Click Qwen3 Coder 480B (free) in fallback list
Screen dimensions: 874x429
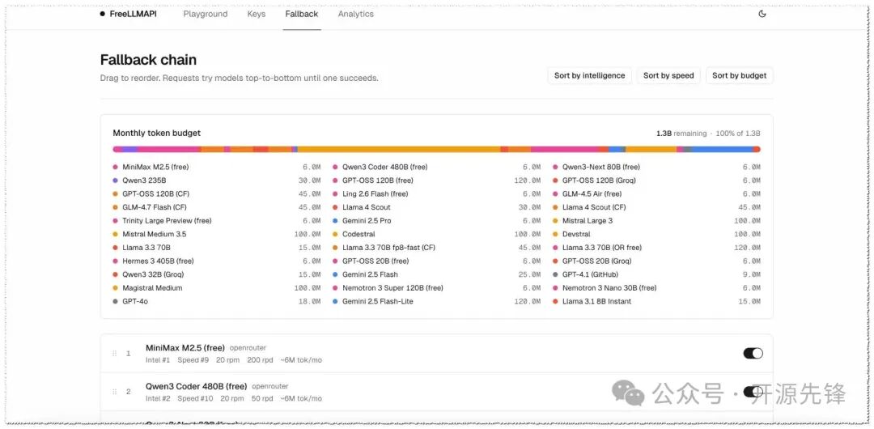tap(196, 386)
